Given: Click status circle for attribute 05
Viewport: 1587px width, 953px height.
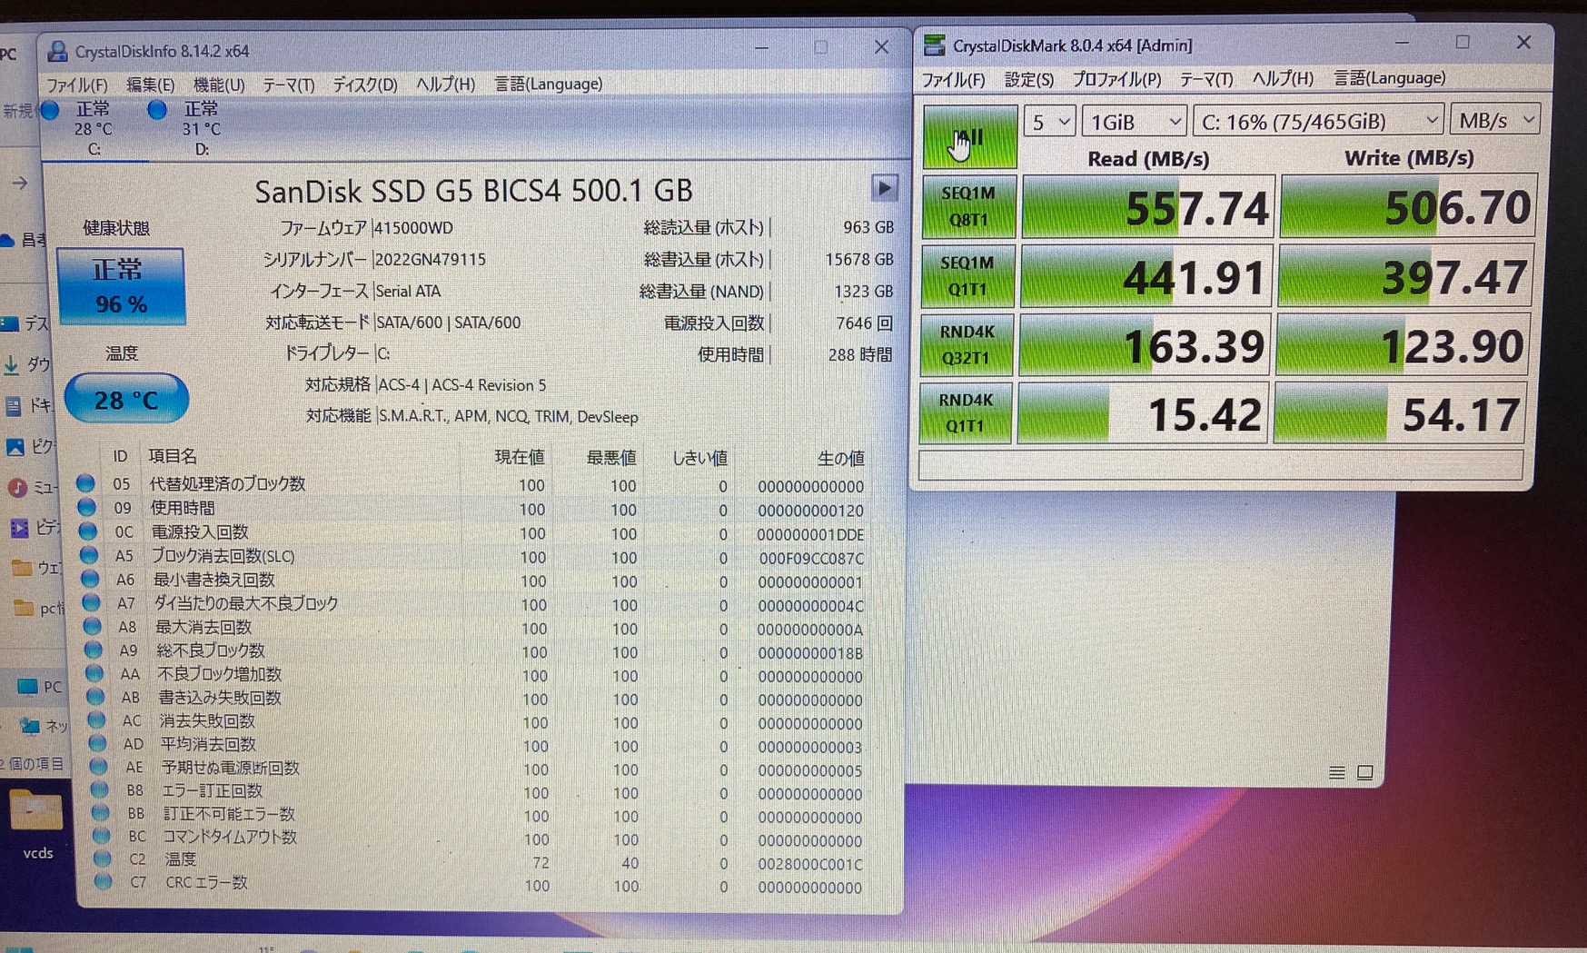Looking at the screenshot, I should pos(85,483).
